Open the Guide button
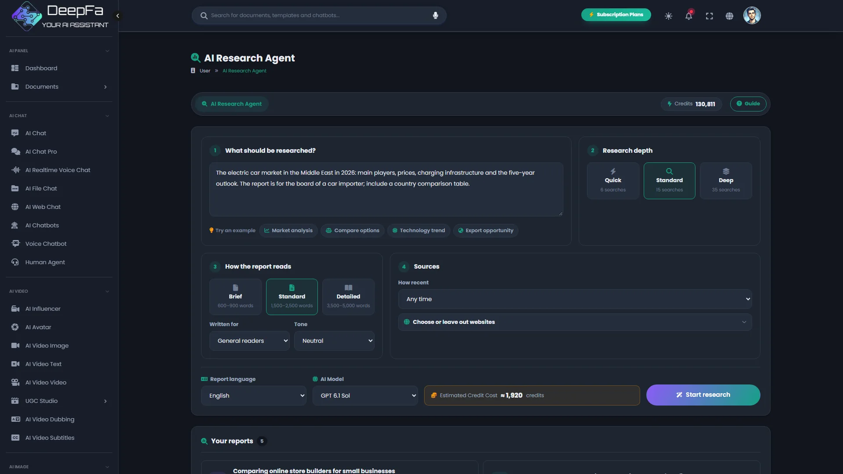 tap(748, 104)
